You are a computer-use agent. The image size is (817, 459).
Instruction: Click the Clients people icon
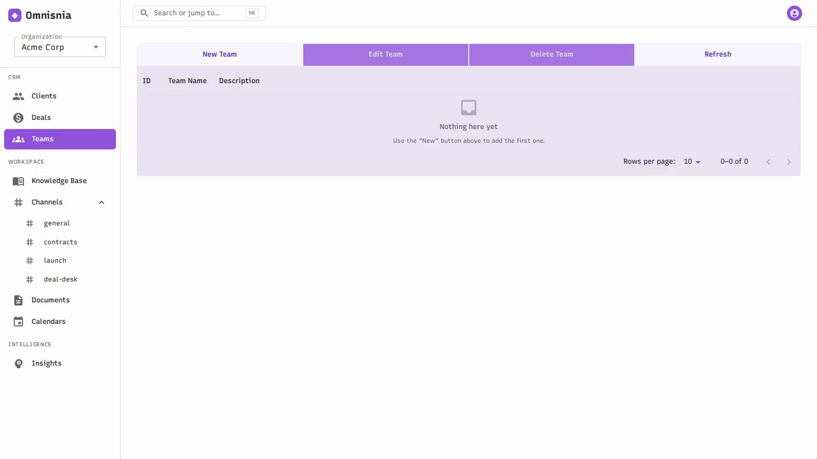(x=18, y=96)
